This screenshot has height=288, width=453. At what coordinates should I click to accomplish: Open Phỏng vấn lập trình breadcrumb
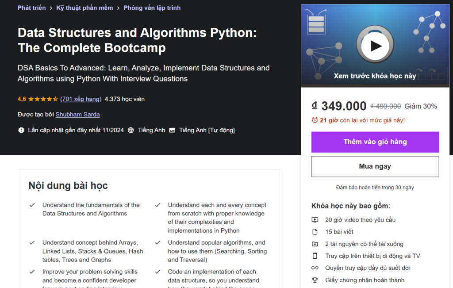tap(152, 8)
